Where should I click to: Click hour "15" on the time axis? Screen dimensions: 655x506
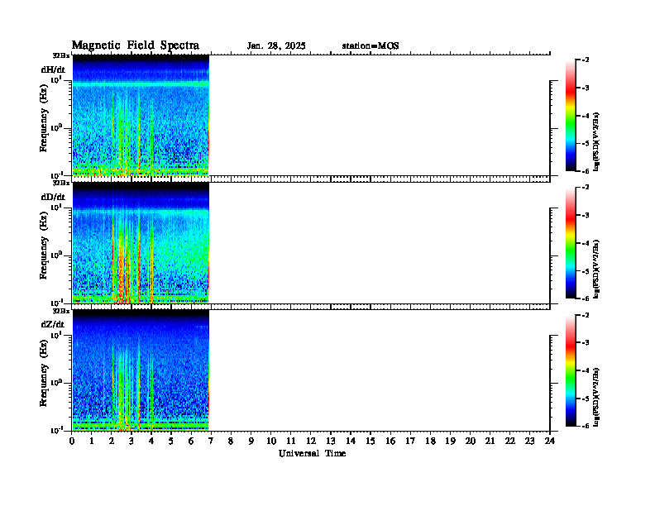(371, 442)
